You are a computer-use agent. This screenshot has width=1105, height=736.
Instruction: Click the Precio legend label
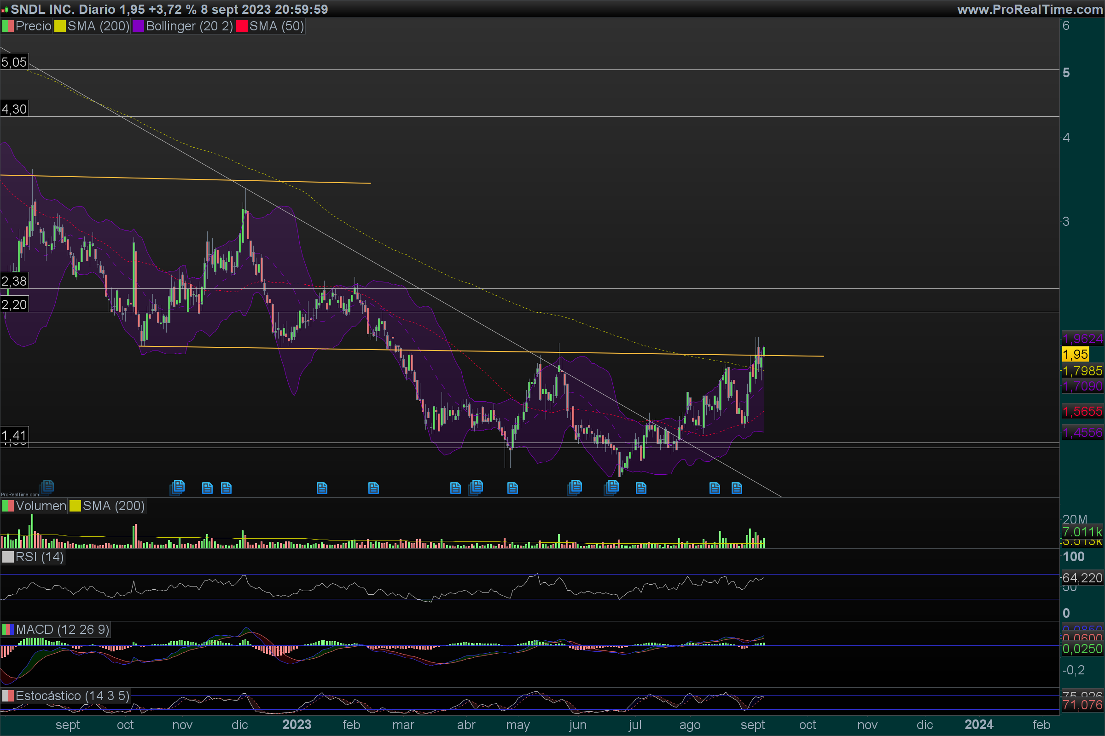(33, 26)
